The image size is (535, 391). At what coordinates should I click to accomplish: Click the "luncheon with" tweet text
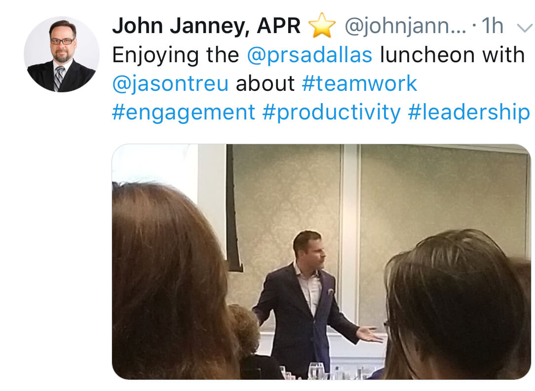coord(452,55)
